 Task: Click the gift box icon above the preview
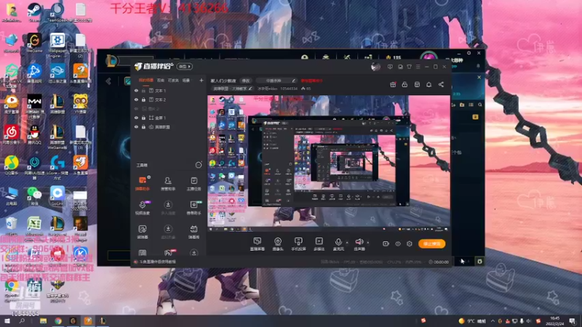click(393, 84)
